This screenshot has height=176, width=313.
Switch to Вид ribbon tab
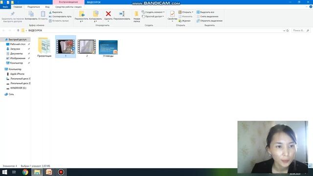tap(47, 7)
